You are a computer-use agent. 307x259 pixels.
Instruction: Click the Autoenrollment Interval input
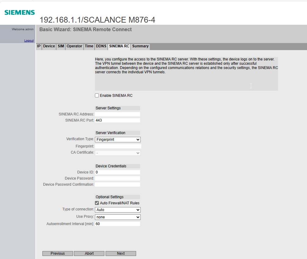[117, 224]
